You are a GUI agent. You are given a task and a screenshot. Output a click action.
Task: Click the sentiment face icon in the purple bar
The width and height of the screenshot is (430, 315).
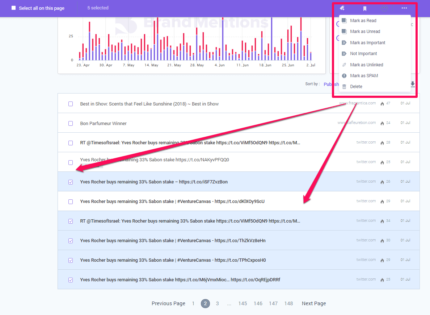click(384, 8)
